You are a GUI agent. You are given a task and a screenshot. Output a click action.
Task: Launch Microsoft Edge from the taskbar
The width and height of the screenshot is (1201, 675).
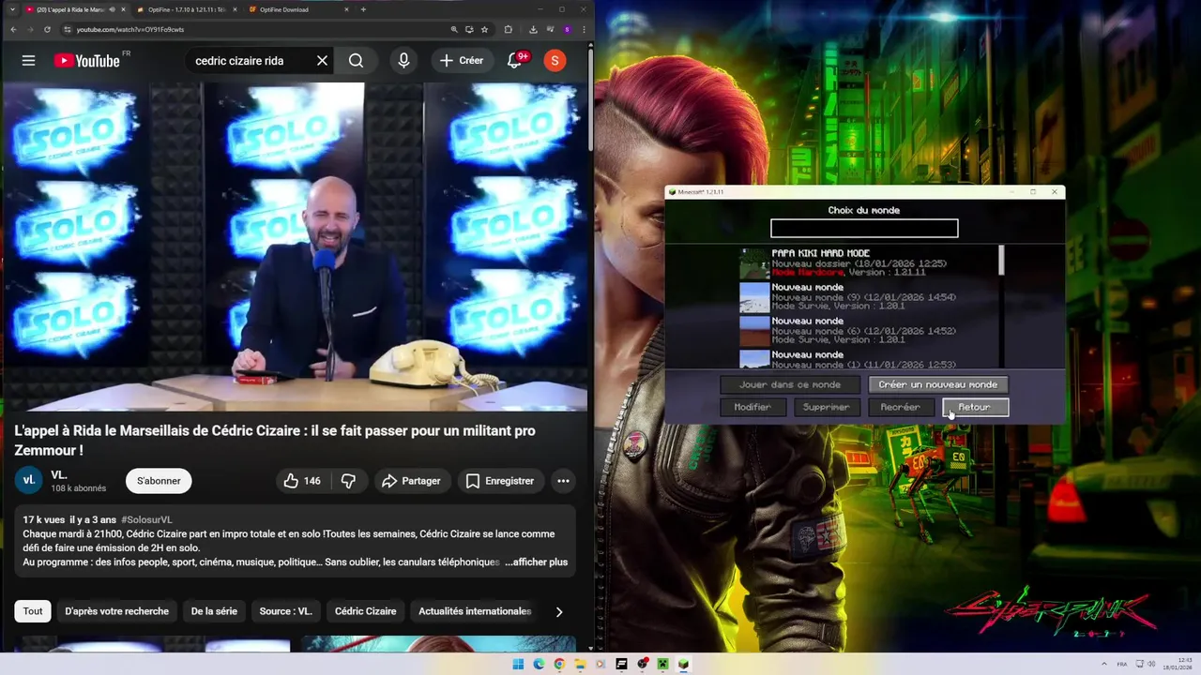(x=539, y=664)
